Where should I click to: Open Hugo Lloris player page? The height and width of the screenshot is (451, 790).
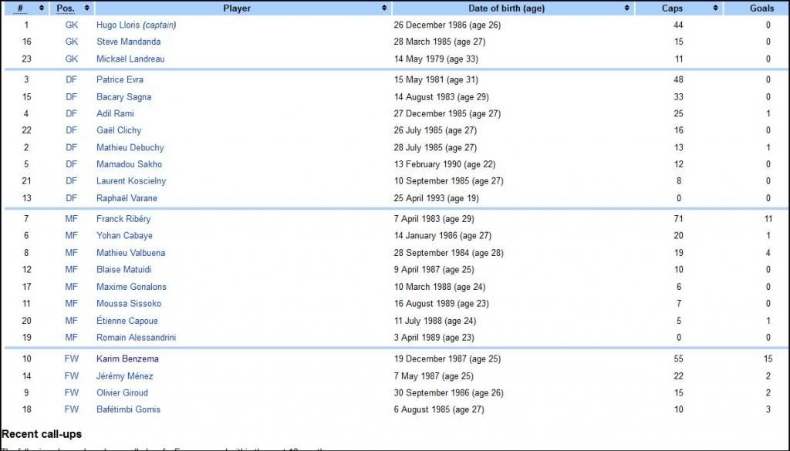118,25
